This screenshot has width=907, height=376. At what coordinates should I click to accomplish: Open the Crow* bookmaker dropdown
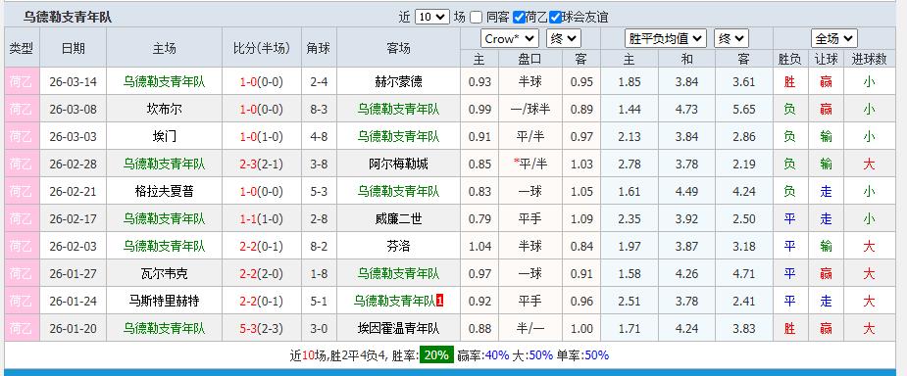510,39
